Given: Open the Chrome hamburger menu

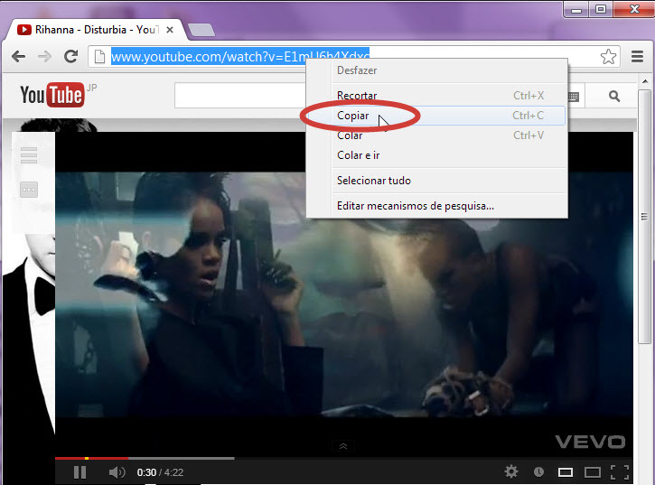Looking at the screenshot, I should tap(637, 56).
